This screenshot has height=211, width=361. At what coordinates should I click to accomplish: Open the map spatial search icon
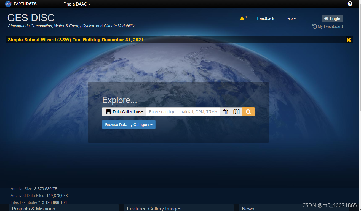click(x=236, y=112)
